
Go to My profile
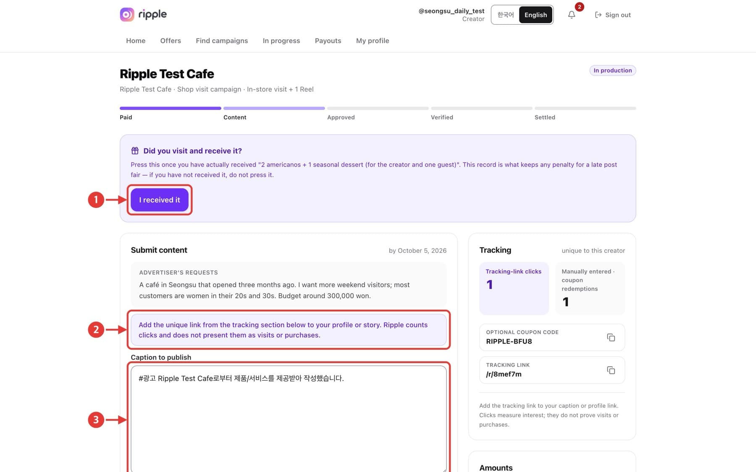(x=373, y=41)
